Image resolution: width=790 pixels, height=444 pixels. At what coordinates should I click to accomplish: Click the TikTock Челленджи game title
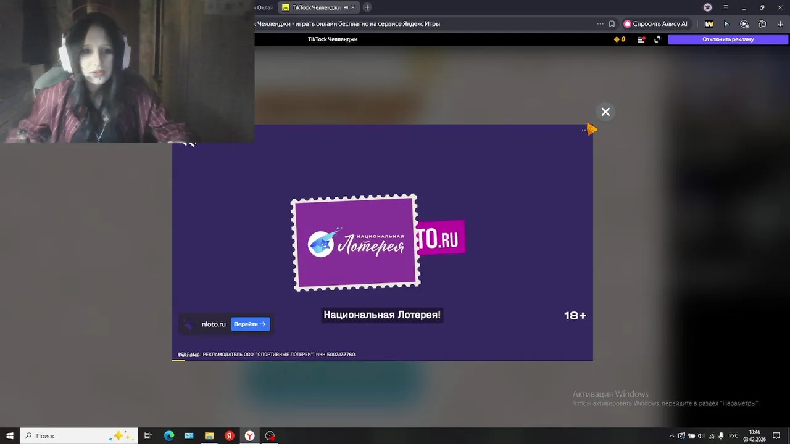coord(333,39)
